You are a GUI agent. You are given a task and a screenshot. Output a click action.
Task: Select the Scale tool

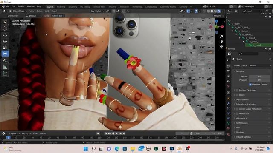click(5, 48)
